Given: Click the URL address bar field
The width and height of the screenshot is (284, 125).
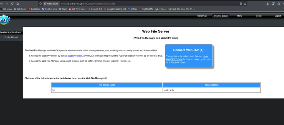Looking at the screenshot, I should coord(139,4).
